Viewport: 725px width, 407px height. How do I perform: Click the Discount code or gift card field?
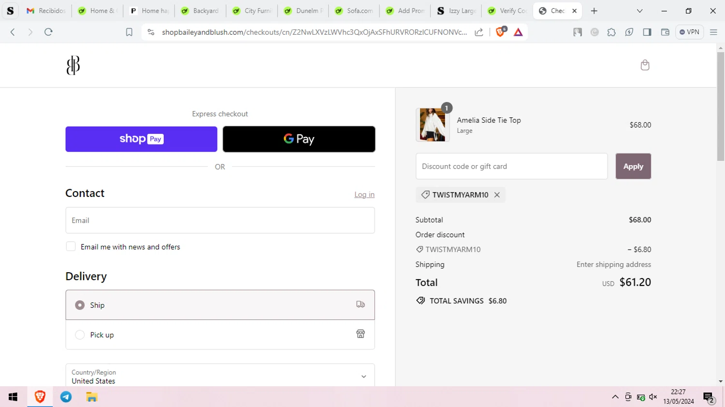coord(511,166)
